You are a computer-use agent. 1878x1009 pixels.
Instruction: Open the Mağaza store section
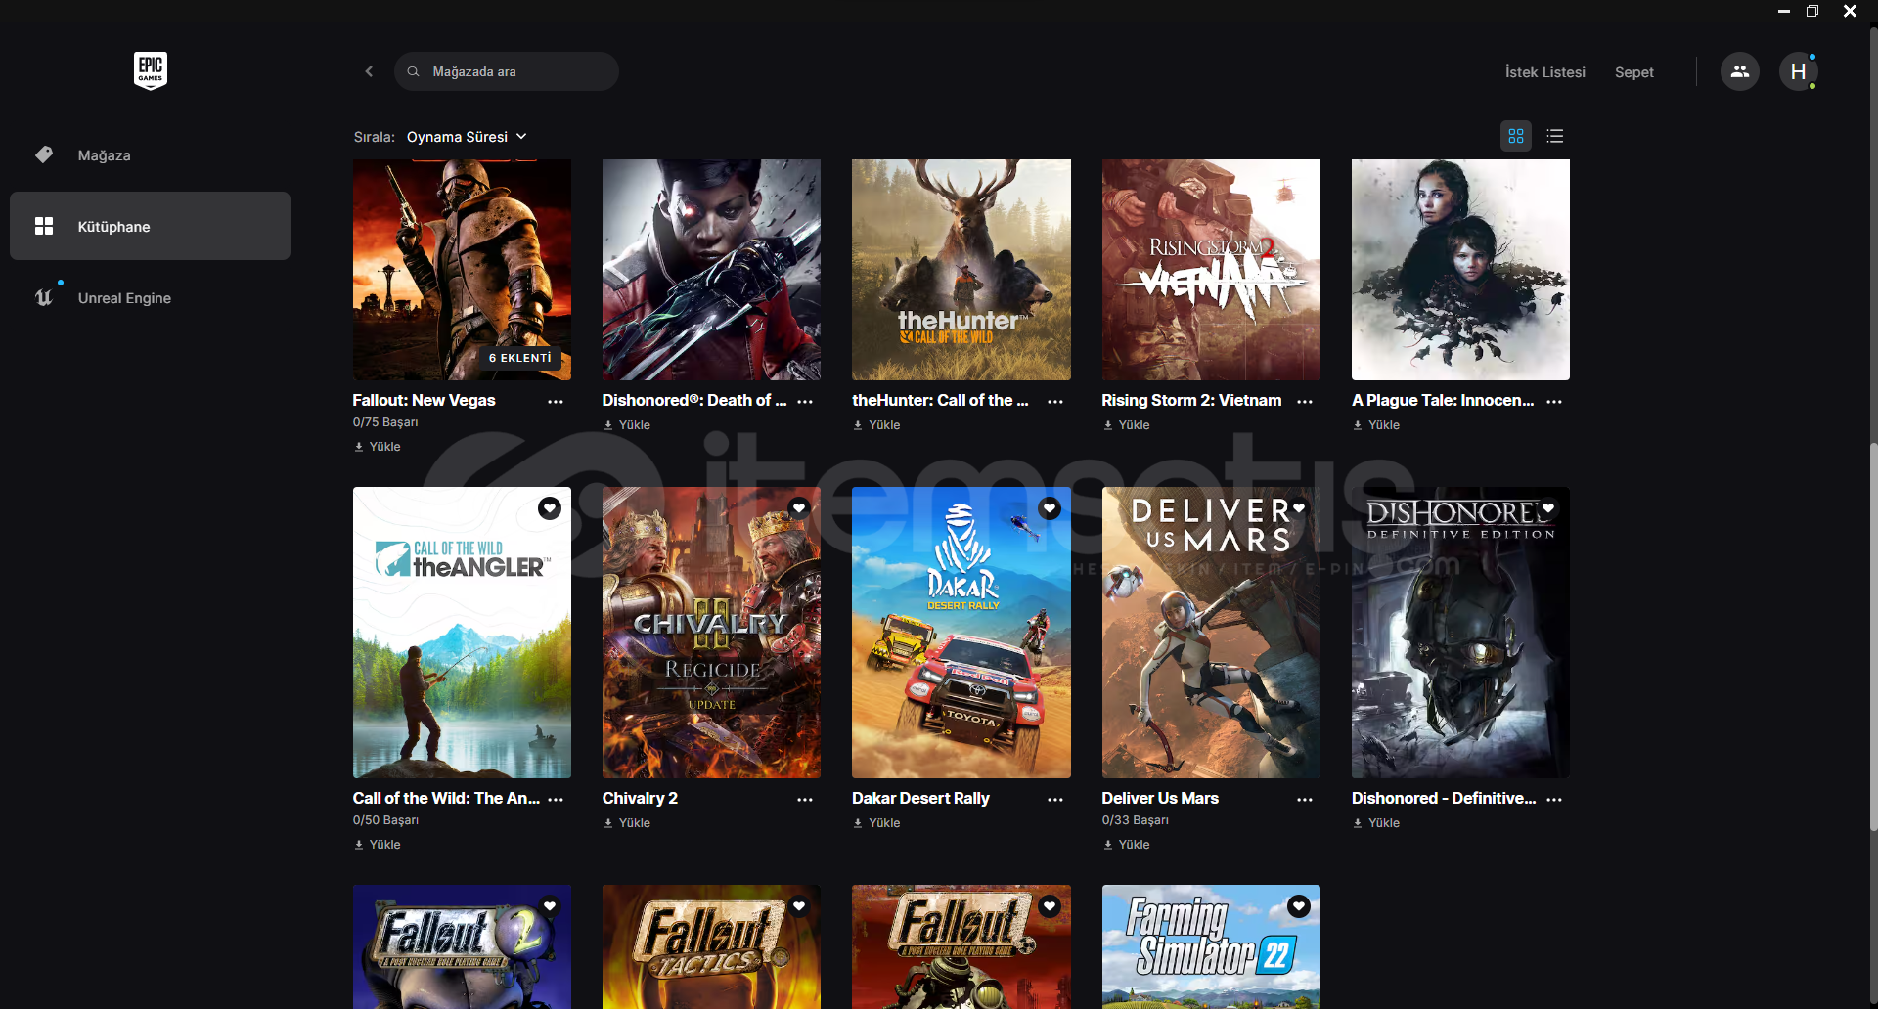tap(150, 154)
